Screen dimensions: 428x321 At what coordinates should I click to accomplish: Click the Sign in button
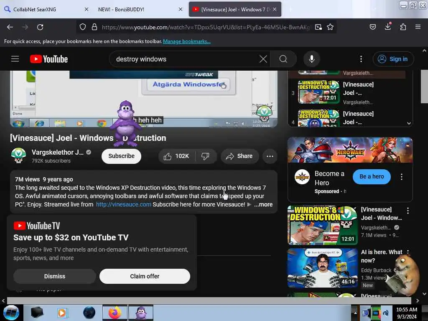pyautogui.click(x=393, y=59)
